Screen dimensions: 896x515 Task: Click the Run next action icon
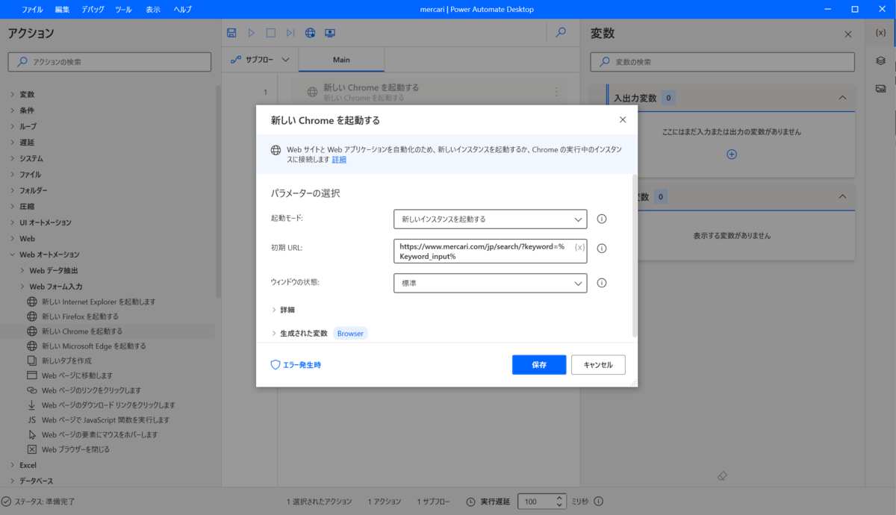click(x=290, y=33)
